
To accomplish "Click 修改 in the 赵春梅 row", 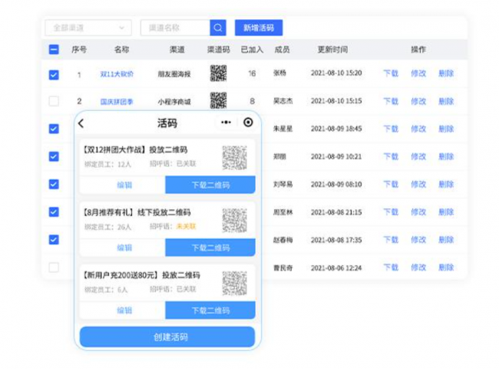I will pos(418,240).
